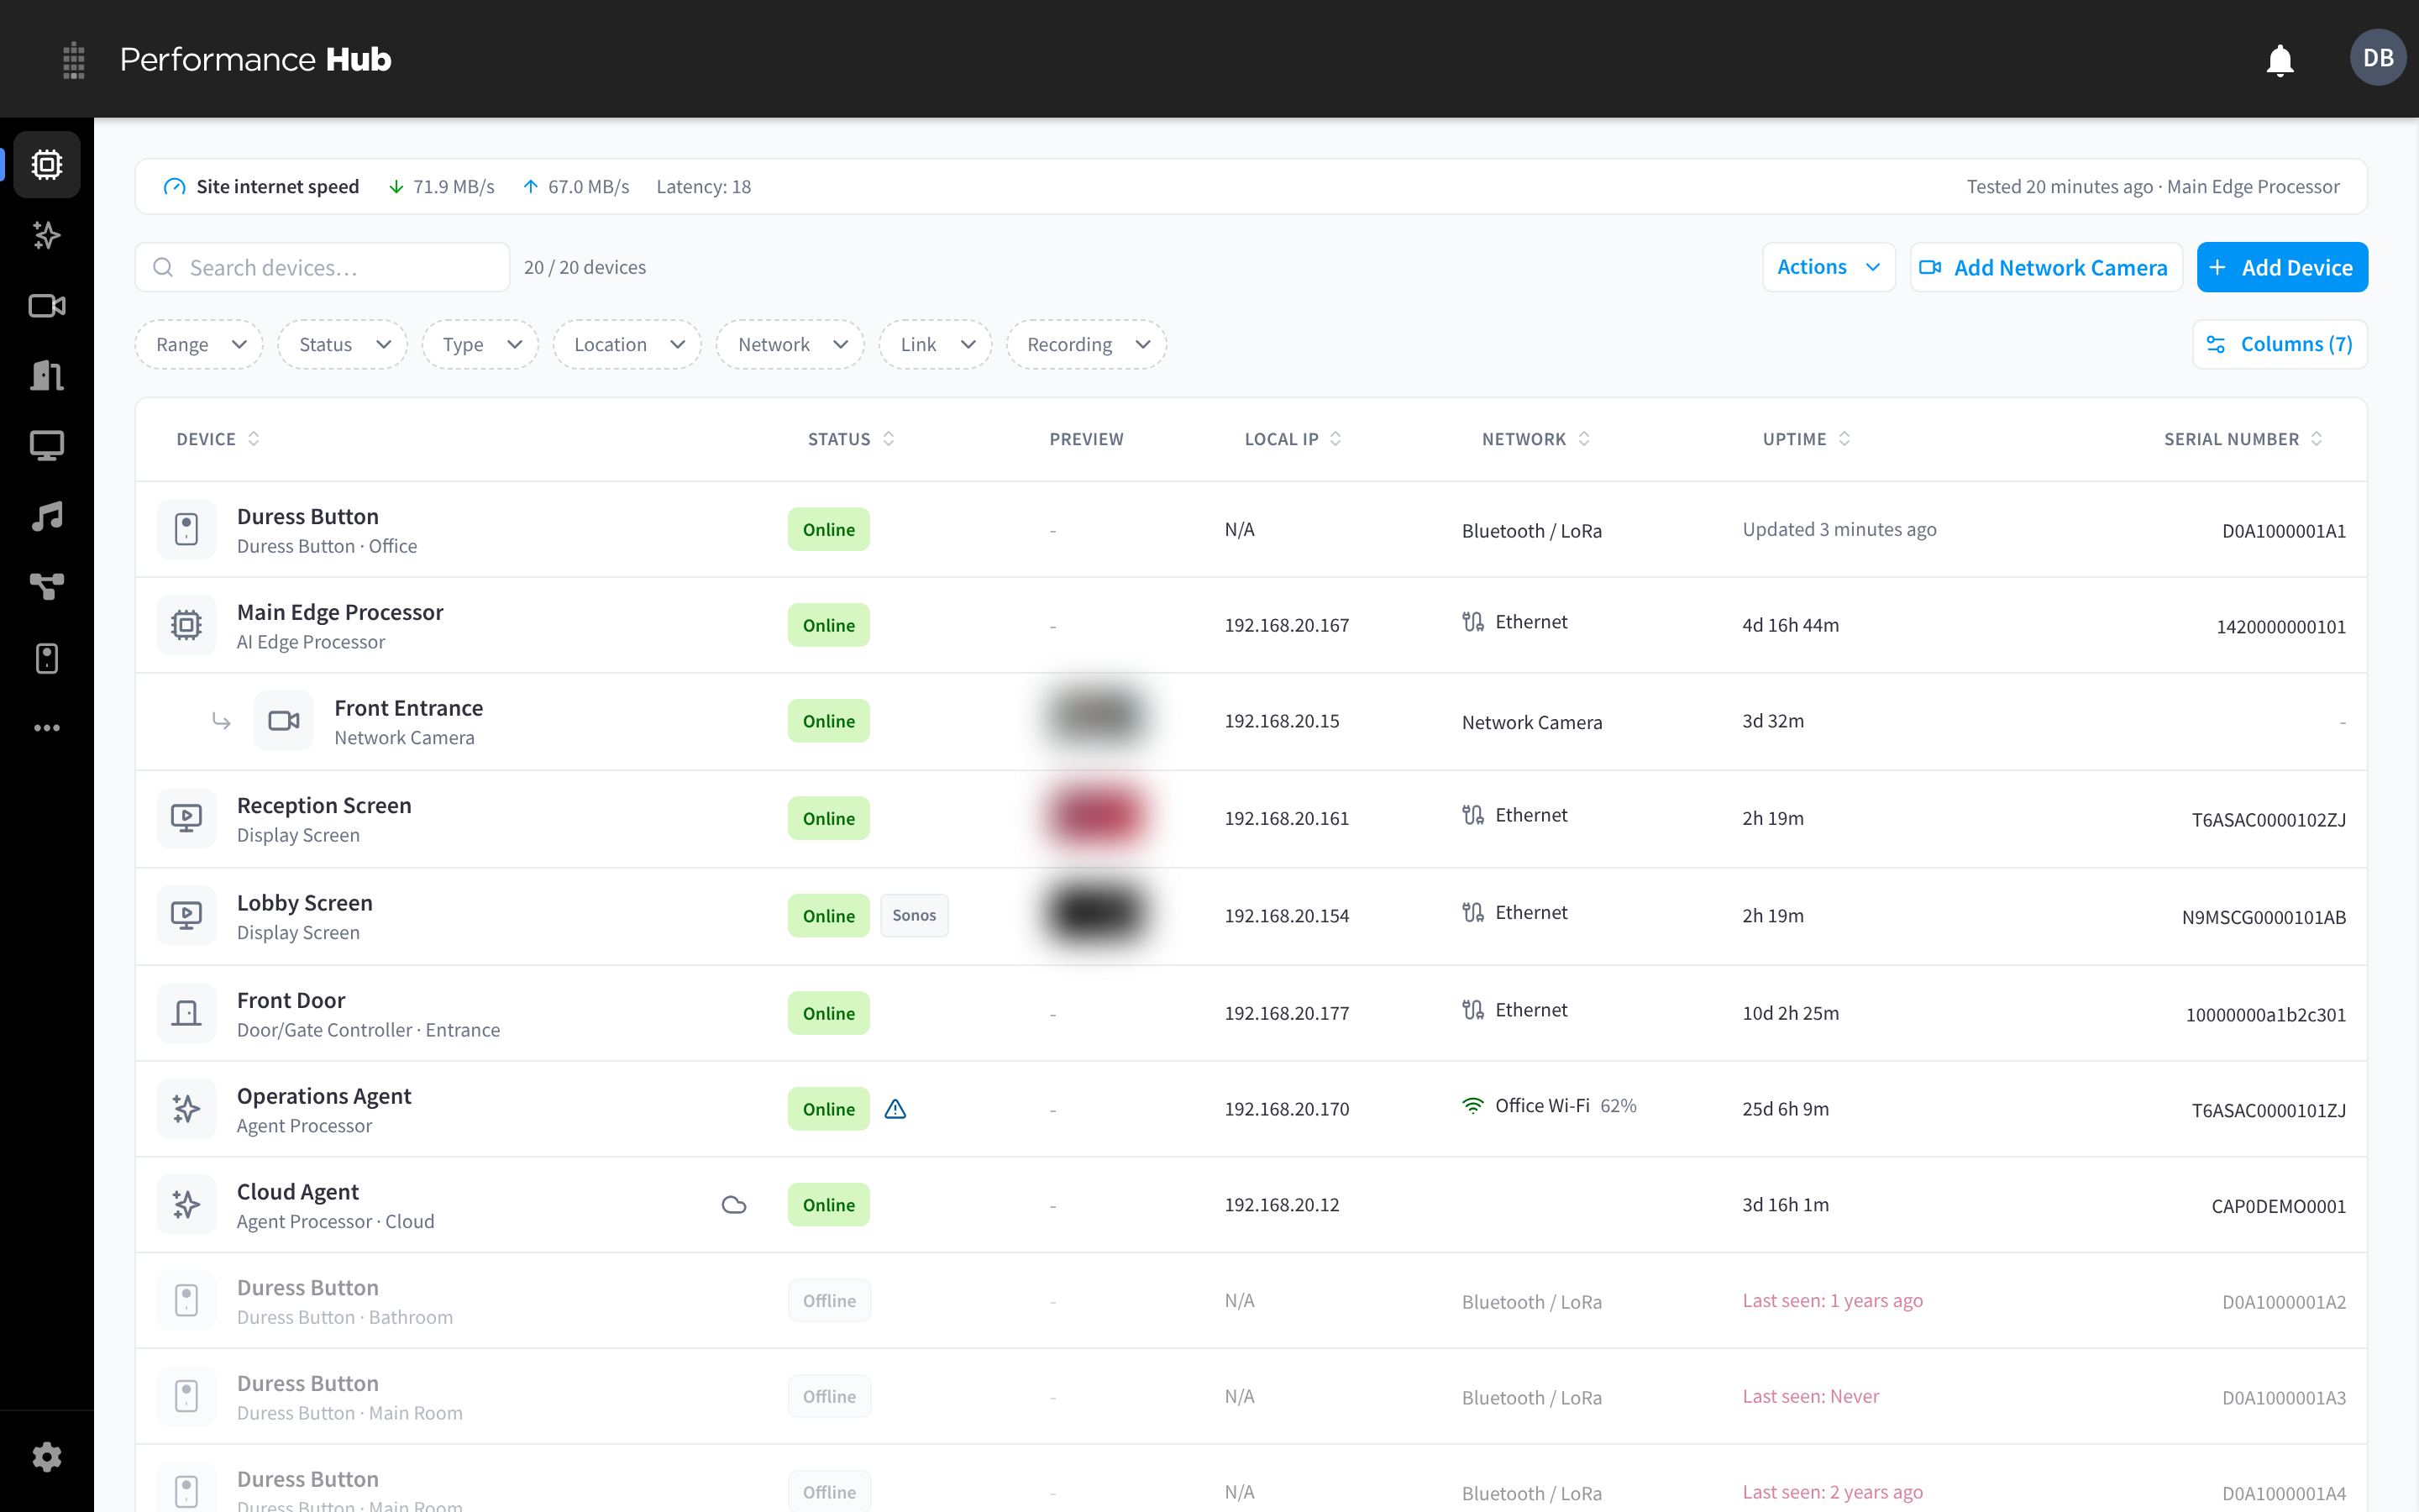
Task: Expand the Type filter dropdown
Action: [480, 345]
